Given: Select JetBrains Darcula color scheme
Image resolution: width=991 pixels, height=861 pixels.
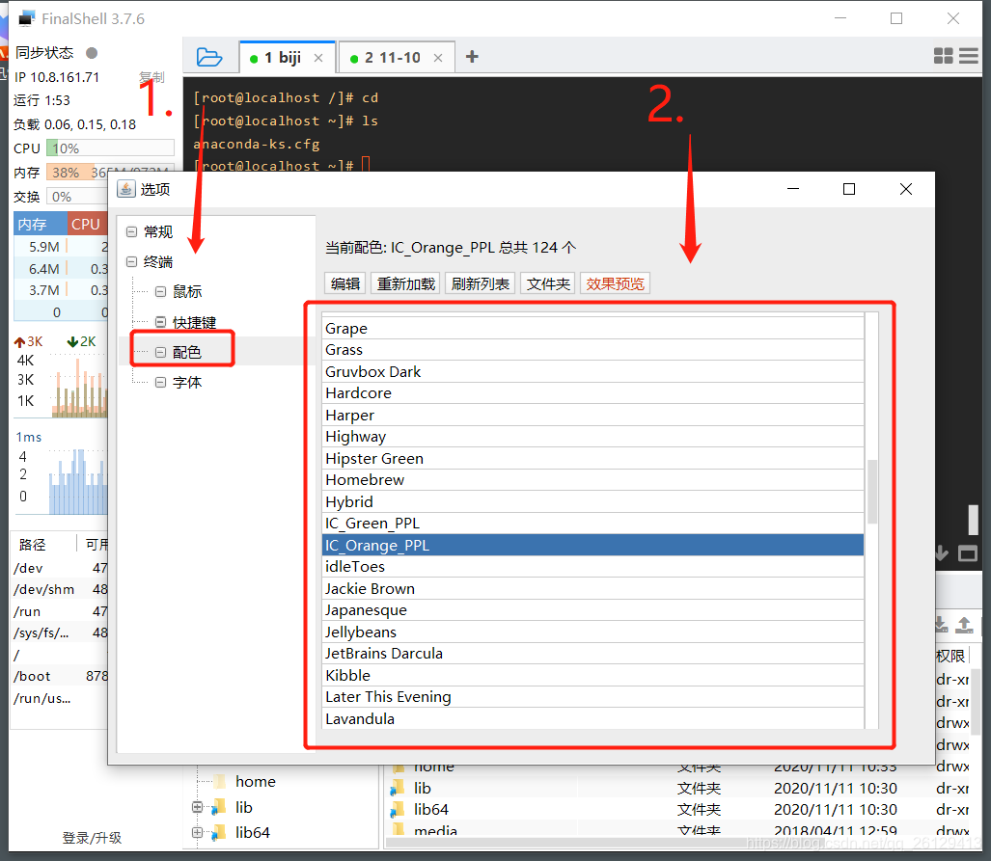Looking at the screenshot, I should (x=592, y=653).
